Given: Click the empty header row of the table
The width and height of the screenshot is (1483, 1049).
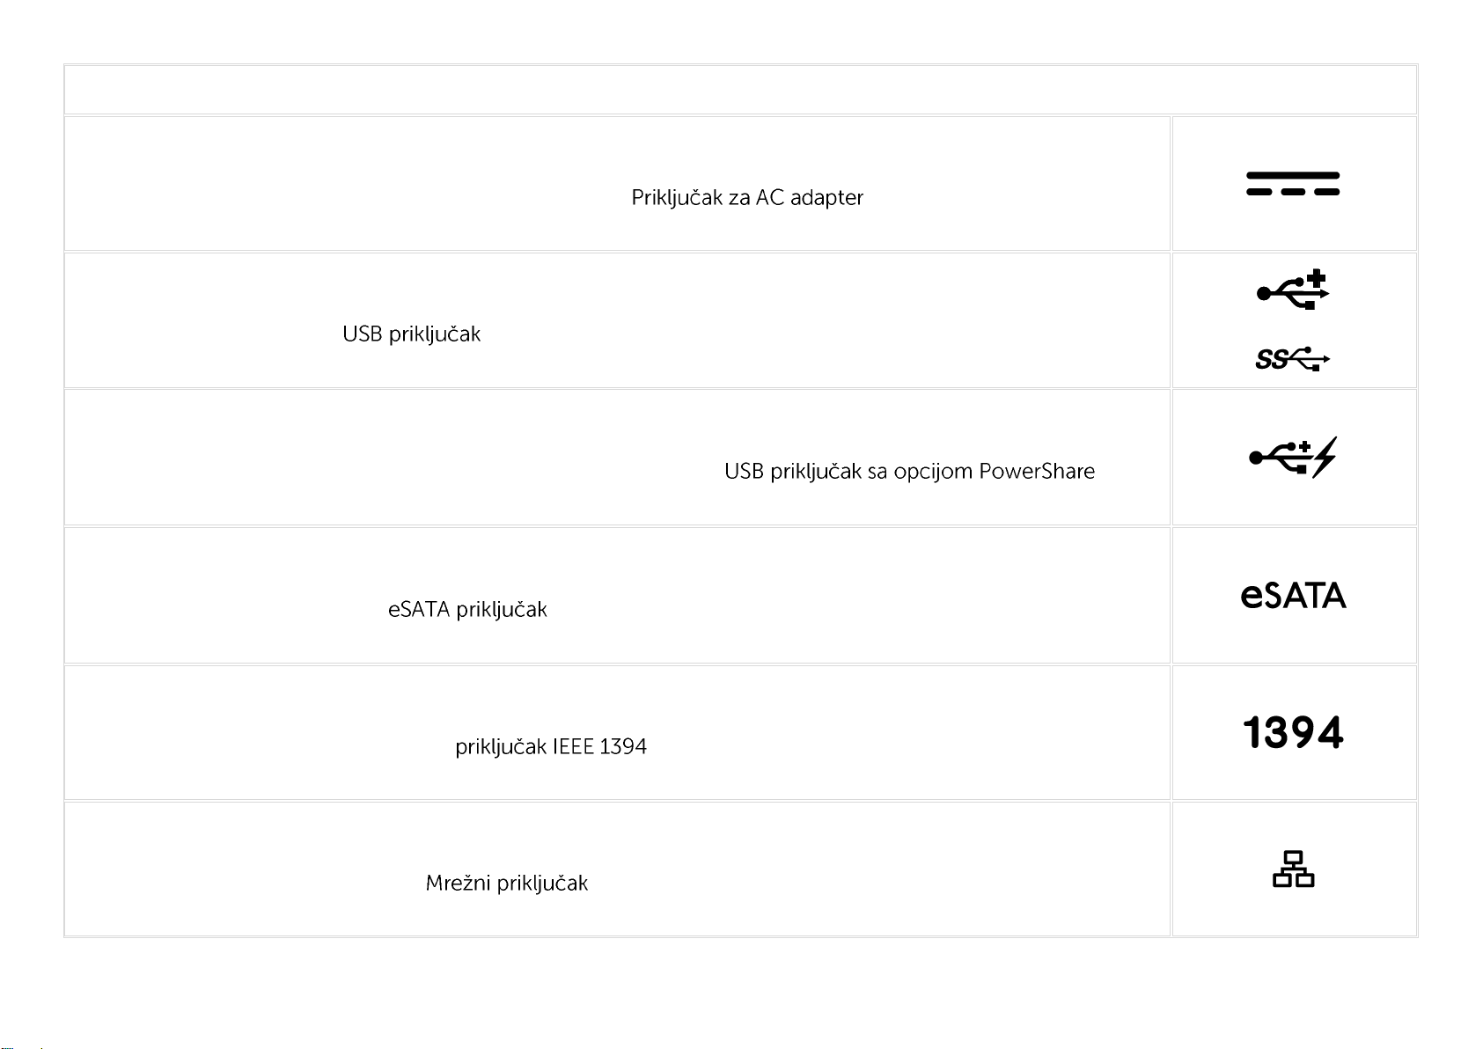Looking at the screenshot, I should point(740,90).
